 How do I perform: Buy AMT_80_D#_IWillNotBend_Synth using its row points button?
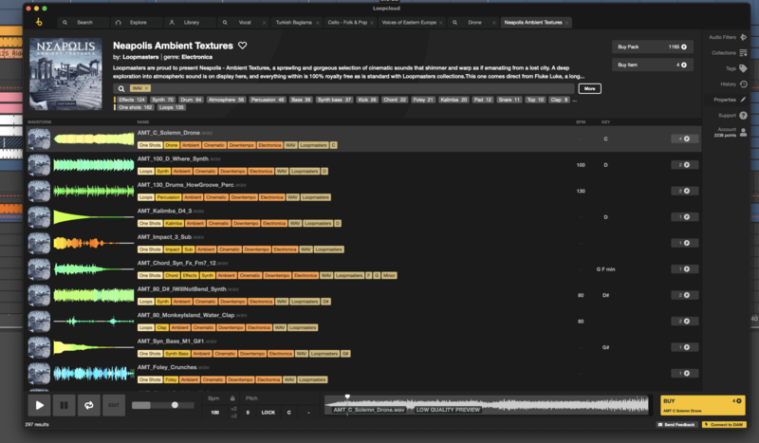[684, 295]
